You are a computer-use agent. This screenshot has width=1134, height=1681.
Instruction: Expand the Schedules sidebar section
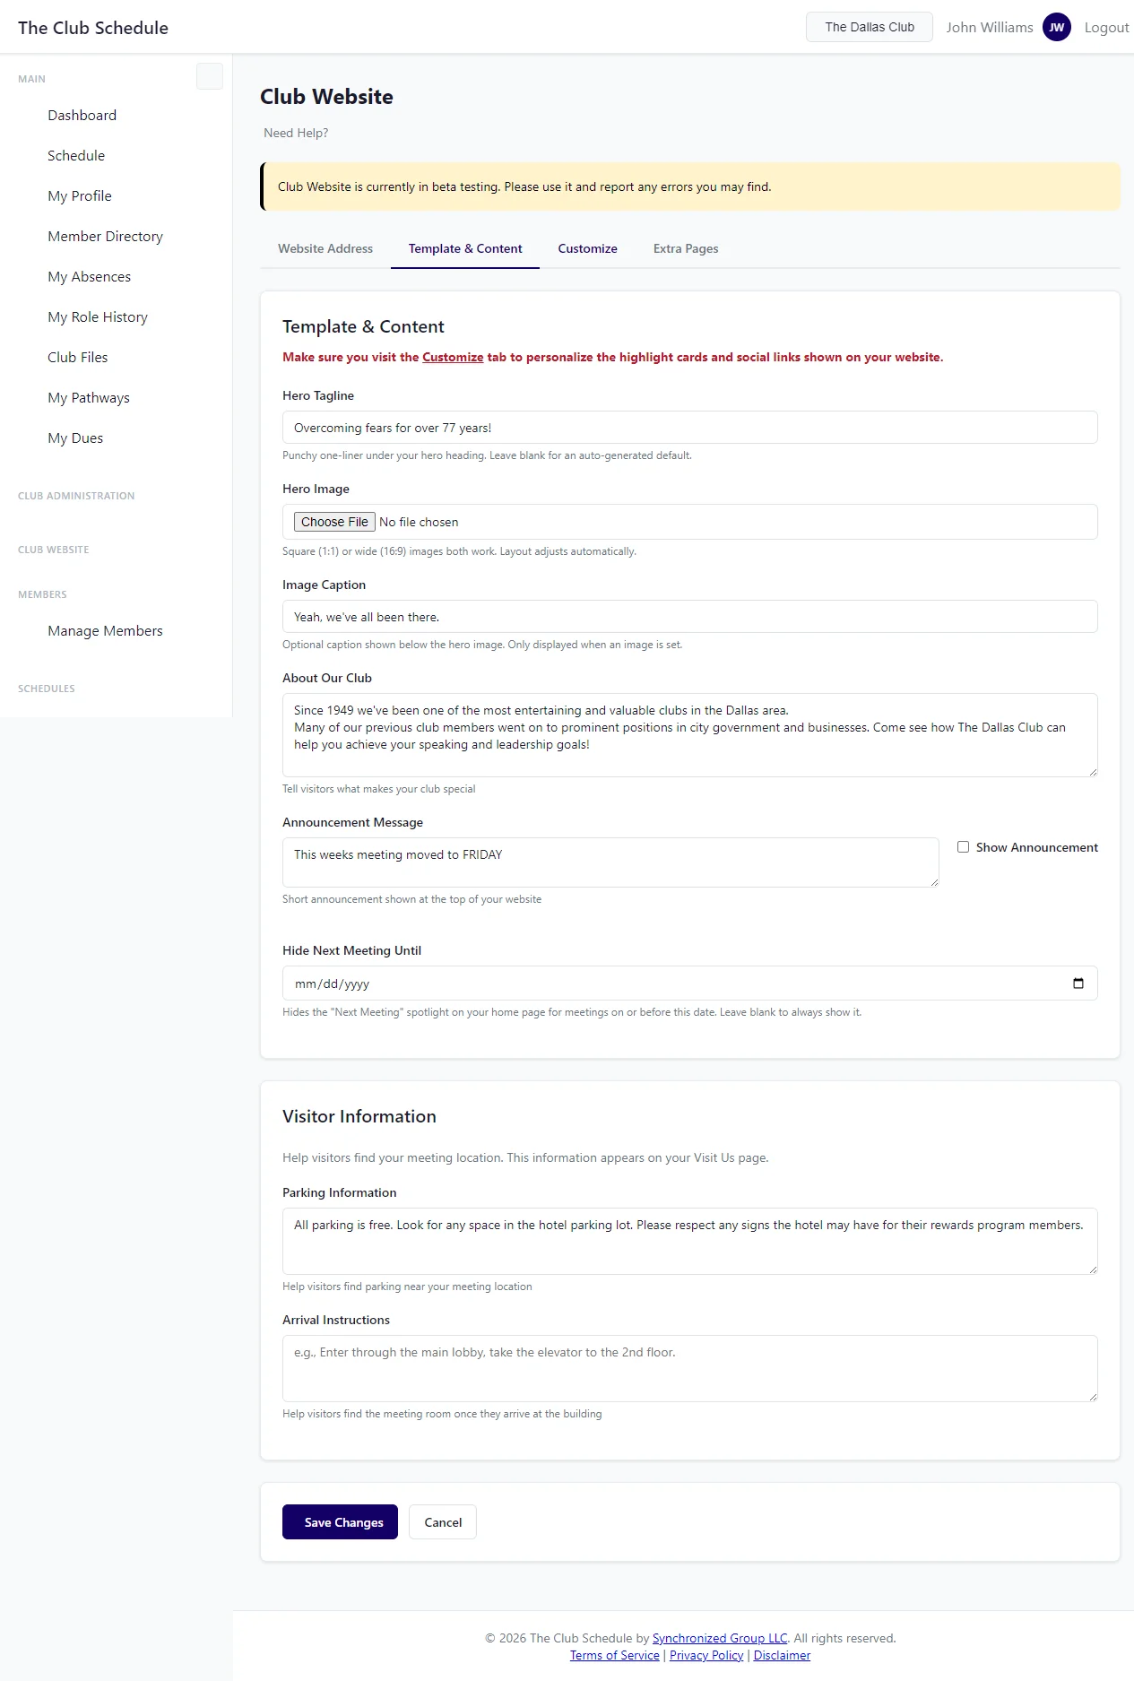click(x=47, y=689)
